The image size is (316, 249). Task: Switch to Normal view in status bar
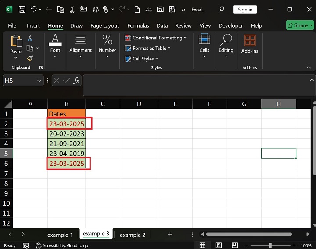pyautogui.click(x=202, y=245)
